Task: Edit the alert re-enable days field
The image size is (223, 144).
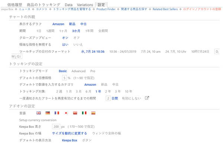Action: point(108,98)
